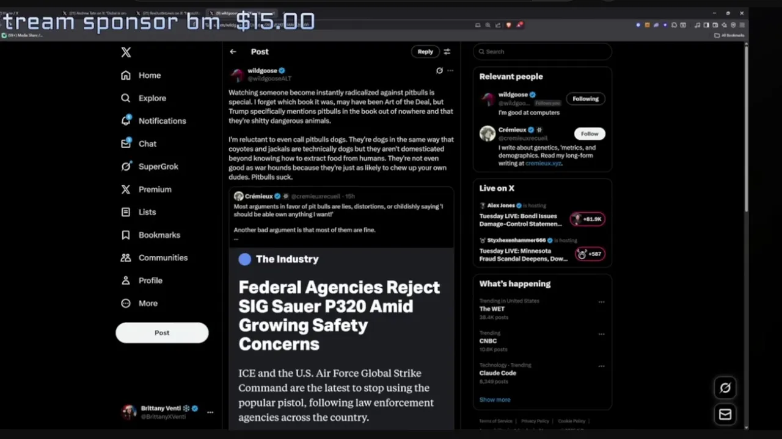This screenshot has width=782, height=439.
Task: Open the floating Messages envelope button
Action: (725, 415)
